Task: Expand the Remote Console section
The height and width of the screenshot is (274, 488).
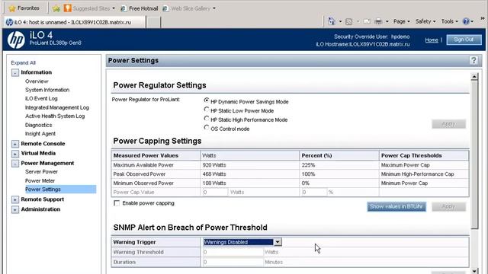Action: [15, 144]
